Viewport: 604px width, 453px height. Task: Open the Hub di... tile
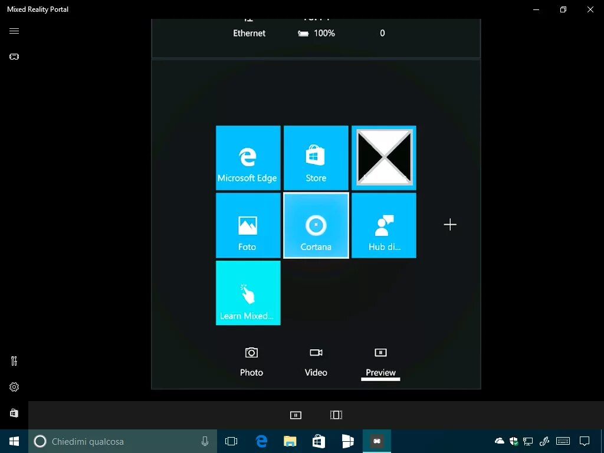coord(384,226)
